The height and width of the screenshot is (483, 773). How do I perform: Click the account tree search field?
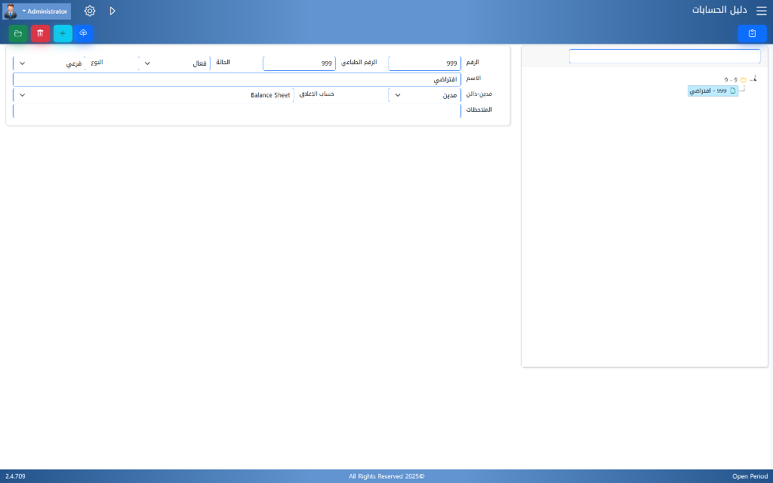(x=664, y=57)
